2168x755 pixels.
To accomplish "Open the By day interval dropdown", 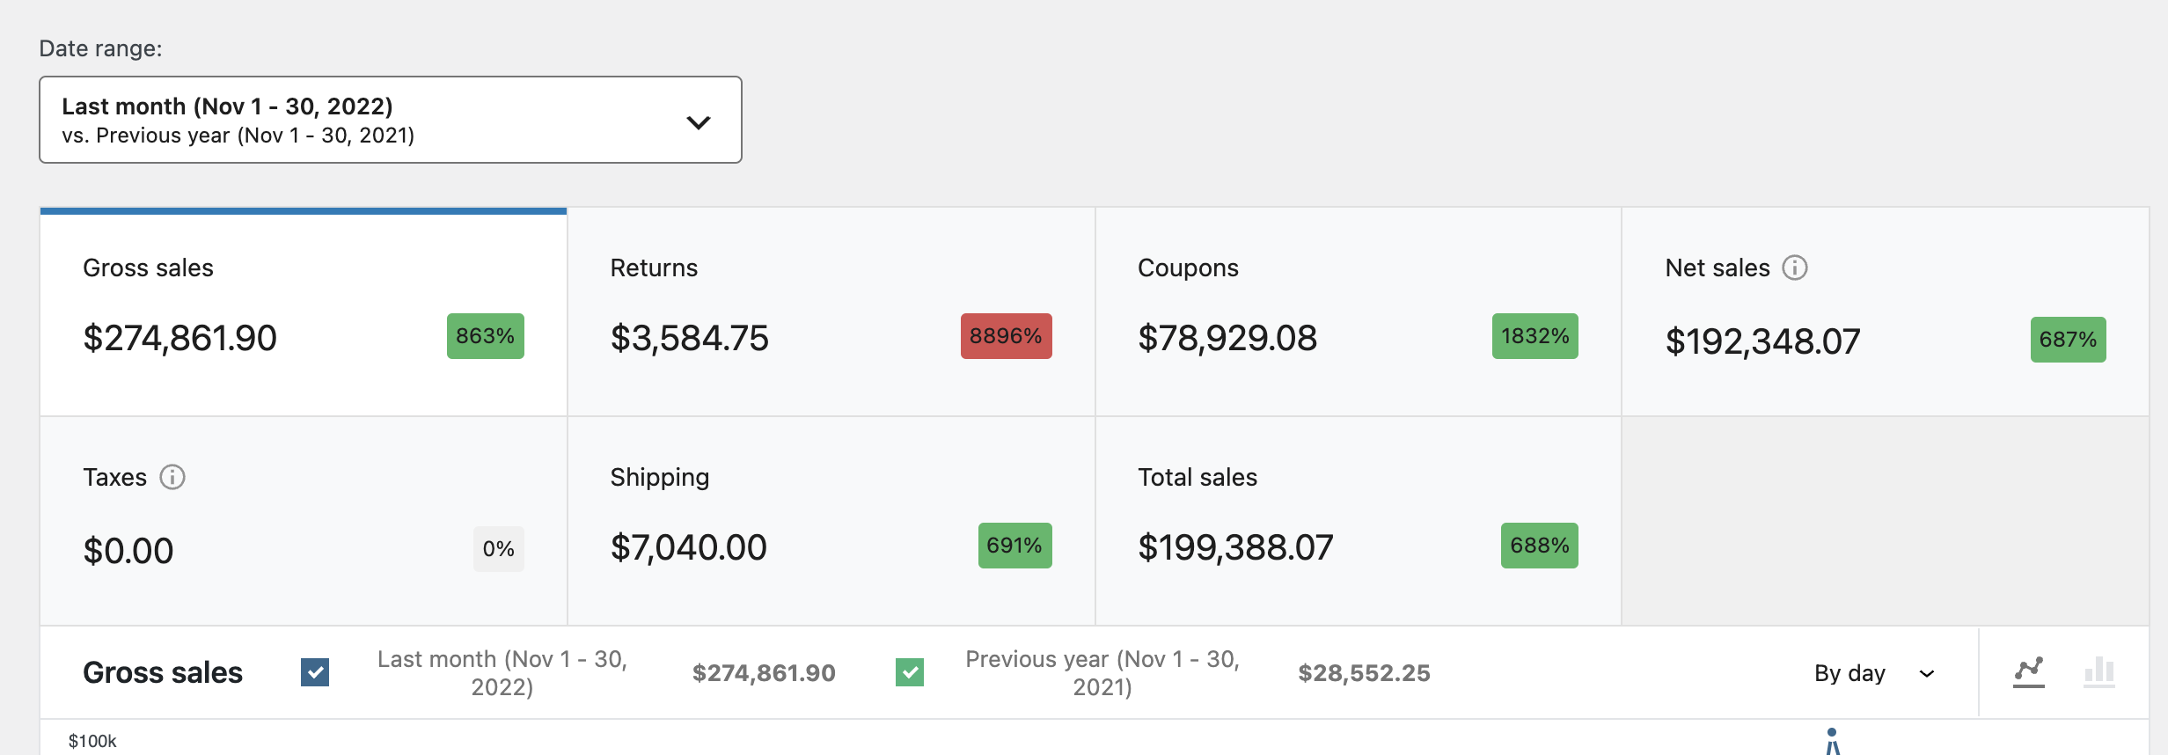I will click(1873, 673).
